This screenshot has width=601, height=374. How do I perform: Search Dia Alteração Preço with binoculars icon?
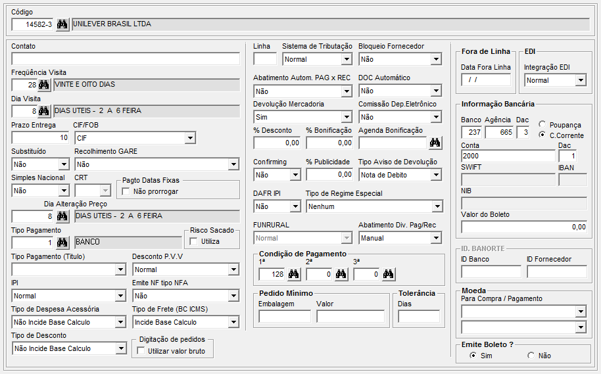click(62, 216)
